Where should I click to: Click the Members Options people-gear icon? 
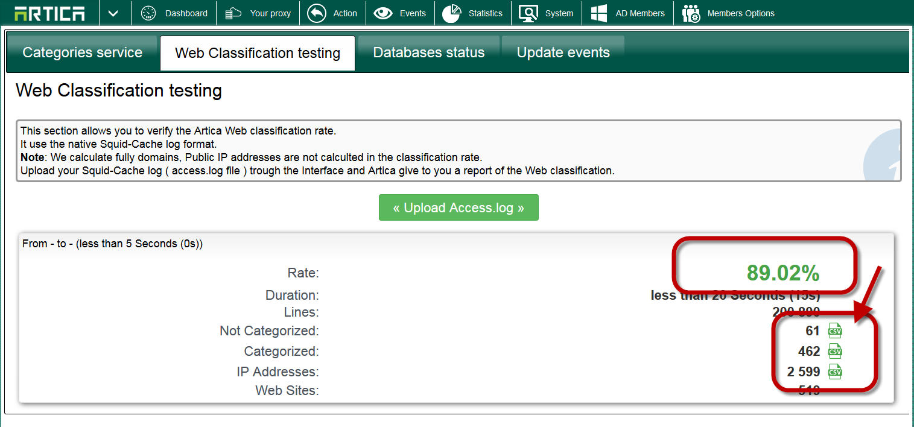click(691, 13)
